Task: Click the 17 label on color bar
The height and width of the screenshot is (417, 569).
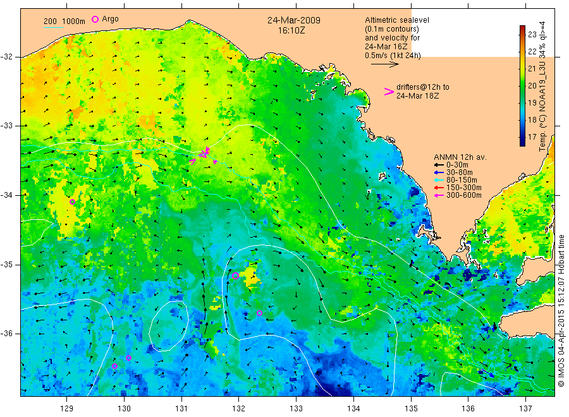Action: (x=532, y=136)
